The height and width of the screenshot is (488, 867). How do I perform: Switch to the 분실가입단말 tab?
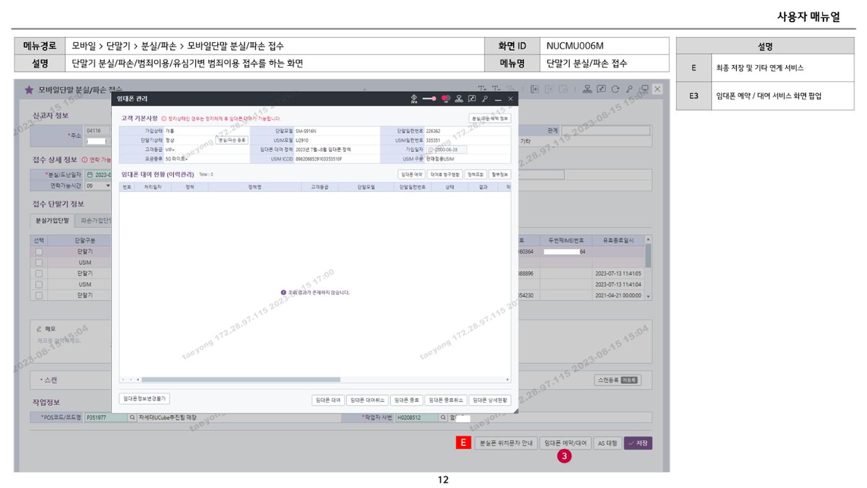[53, 222]
